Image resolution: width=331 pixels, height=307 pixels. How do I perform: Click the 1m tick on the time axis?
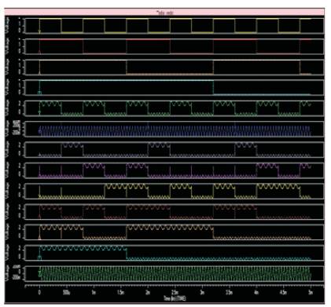tap(94, 292)
